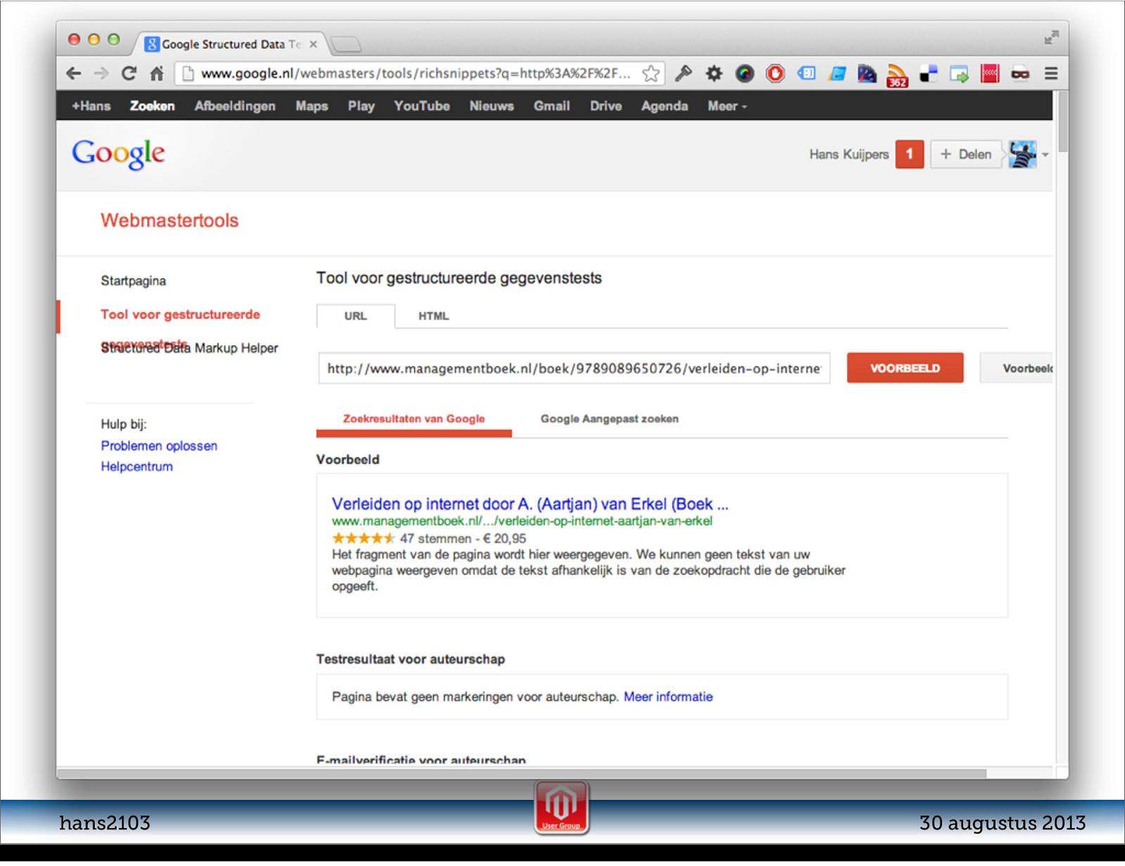Close the Google Structured Data tab
The height and width of the screenshot is (866, 1125).
click(314, 44)
